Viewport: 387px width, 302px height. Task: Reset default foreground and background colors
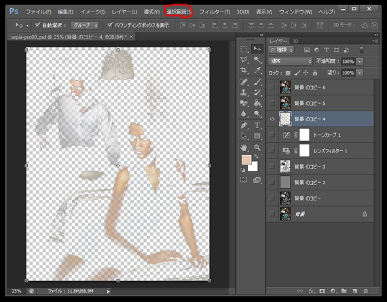pos(243,170)
